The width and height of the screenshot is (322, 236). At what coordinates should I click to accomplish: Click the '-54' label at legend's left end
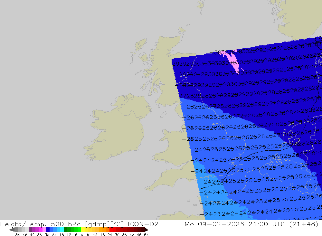(16, 235)
